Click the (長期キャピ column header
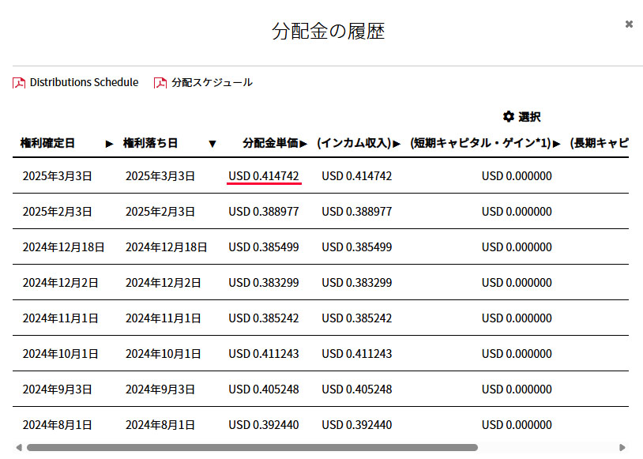This screenshot has height=459, width=643. [x=599, y=143]
